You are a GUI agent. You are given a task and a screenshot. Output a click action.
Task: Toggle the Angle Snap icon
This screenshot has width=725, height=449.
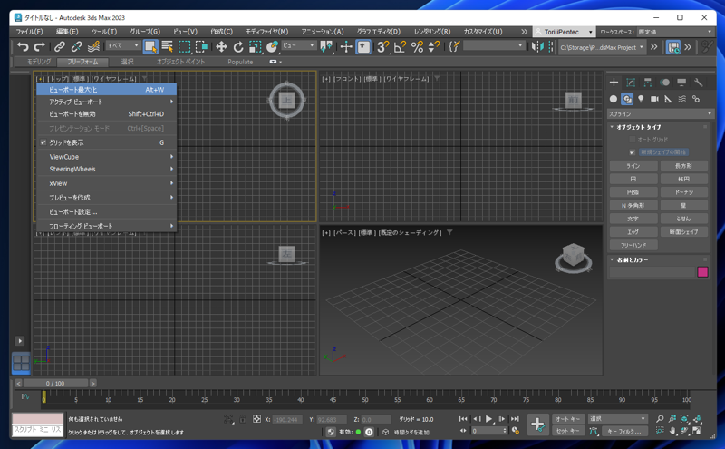[x=400, y=47]
